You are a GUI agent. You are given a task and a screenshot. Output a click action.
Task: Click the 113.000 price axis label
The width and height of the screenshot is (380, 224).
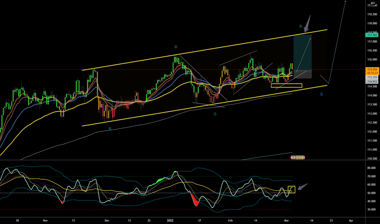click(372, 114)
